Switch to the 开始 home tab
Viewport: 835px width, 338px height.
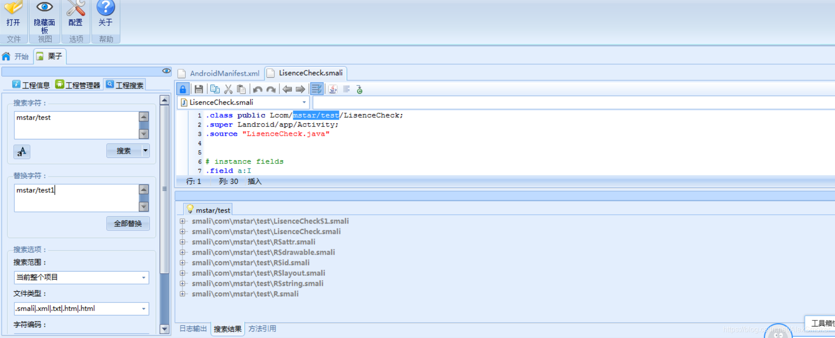[x=16, y=56]
